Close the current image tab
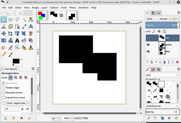Viewport: 181px width, 123px height. pyautogui.click(x=61, y=15)
